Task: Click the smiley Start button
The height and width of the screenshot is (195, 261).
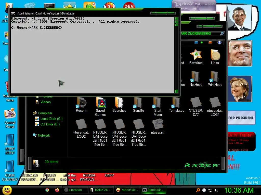Action: coord(7,190)
